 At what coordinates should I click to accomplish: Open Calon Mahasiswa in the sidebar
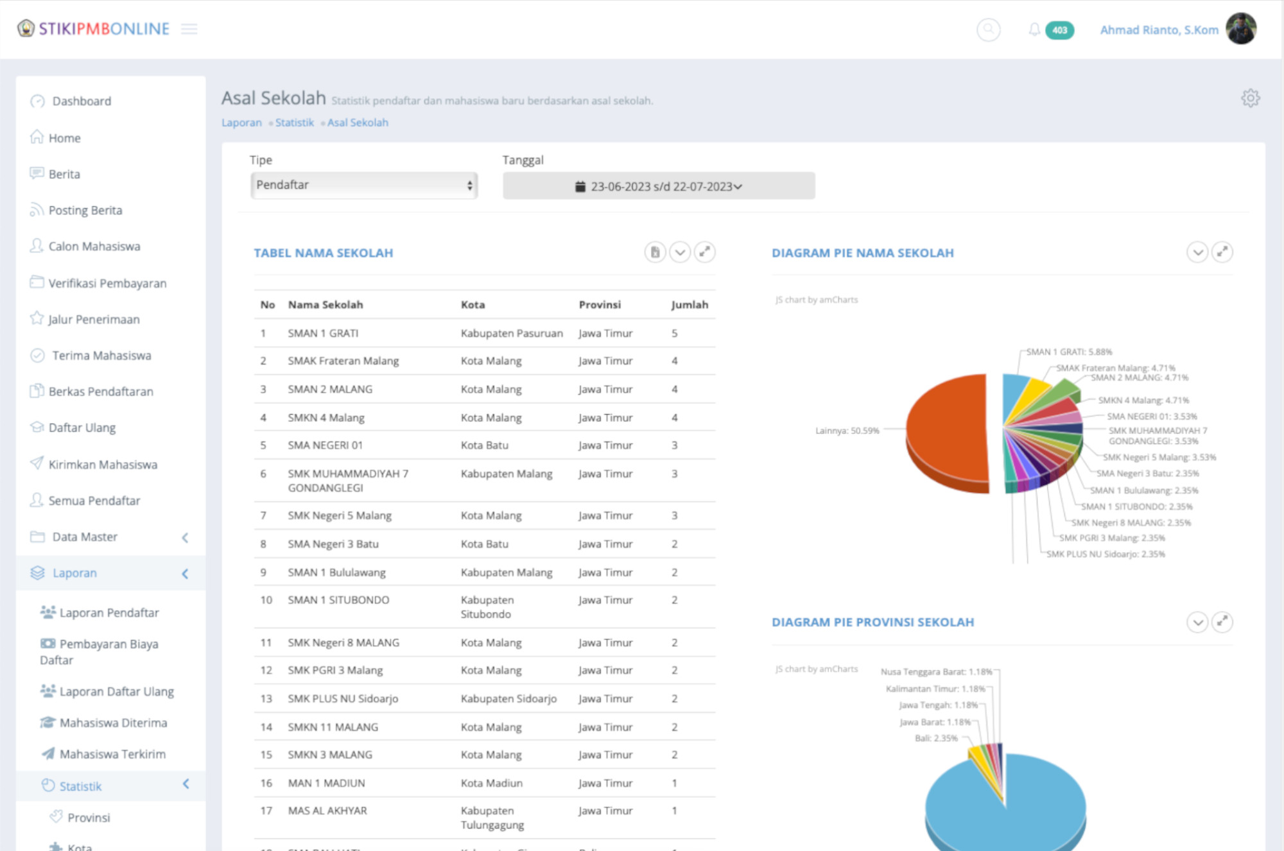(94, 246)
